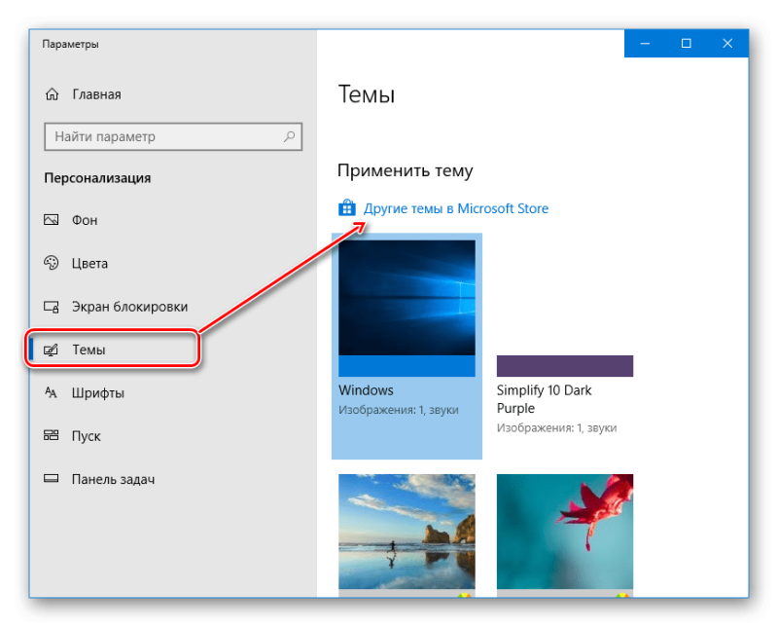Close the Параметры window

[x=727, y=44]
